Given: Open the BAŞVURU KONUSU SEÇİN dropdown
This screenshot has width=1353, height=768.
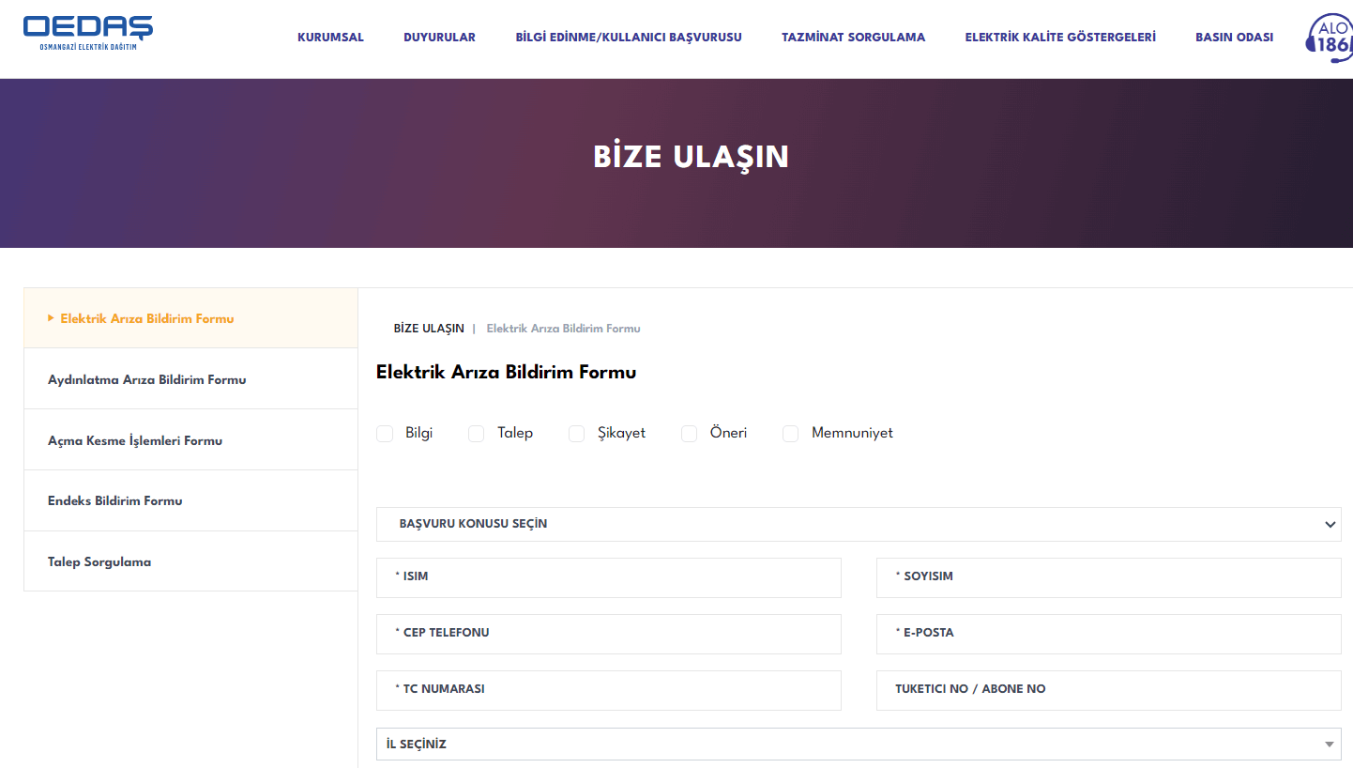Looking at the screenshot, I should 859,524.
